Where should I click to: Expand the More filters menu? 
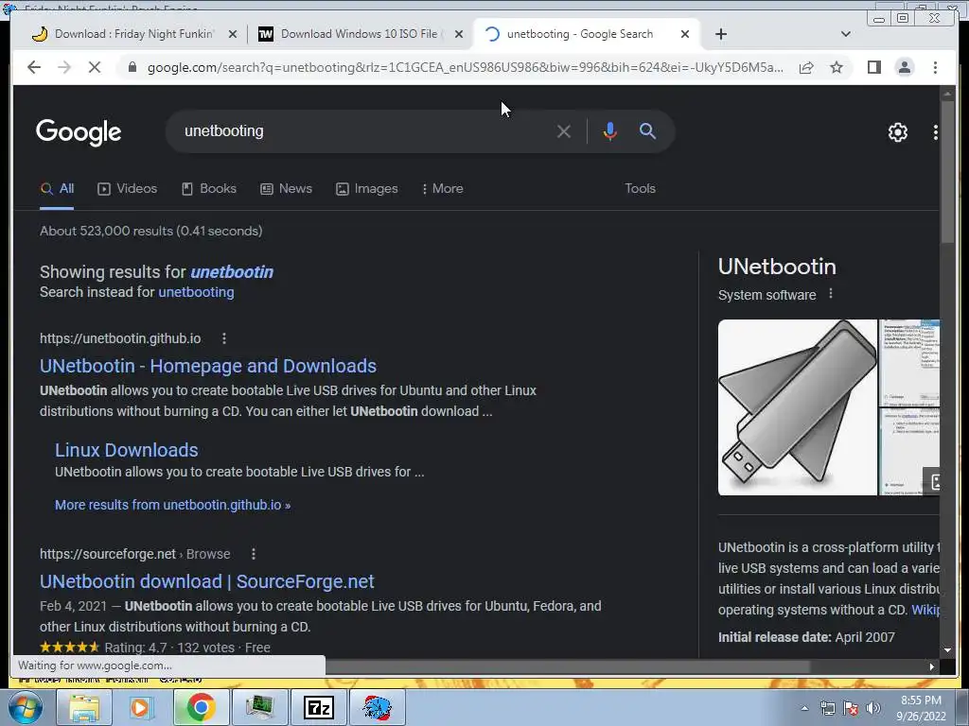(x=443, y=188)
